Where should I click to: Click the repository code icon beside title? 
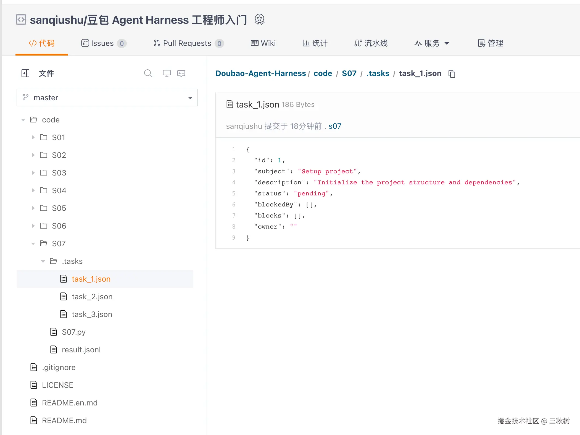click(x=21, y=20)
